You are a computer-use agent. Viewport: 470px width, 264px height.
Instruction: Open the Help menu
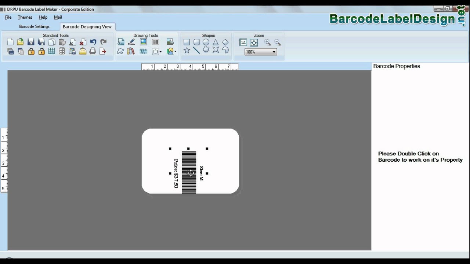43,17
